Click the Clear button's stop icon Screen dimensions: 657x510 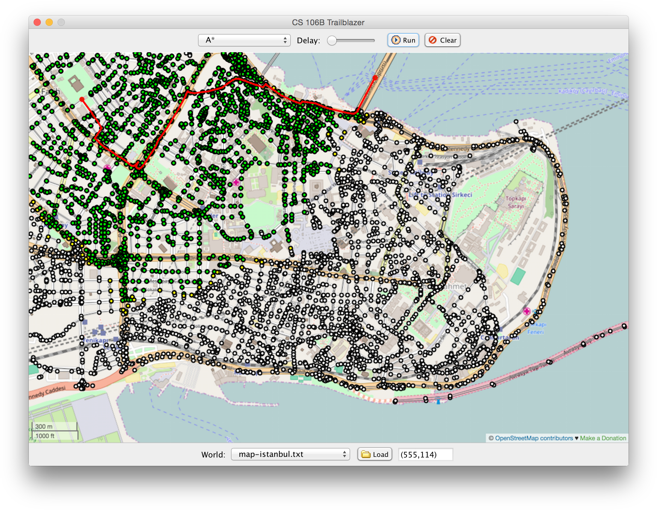432,40
